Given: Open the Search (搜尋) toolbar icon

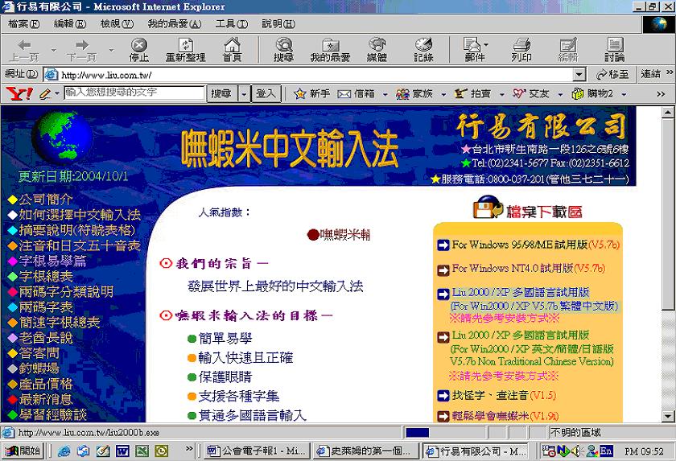Looking at the screenshot, I should [283, 50].
